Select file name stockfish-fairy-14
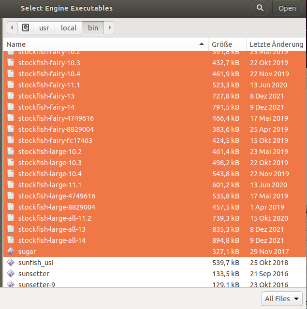The image size is (307, 309). (46, 107)
